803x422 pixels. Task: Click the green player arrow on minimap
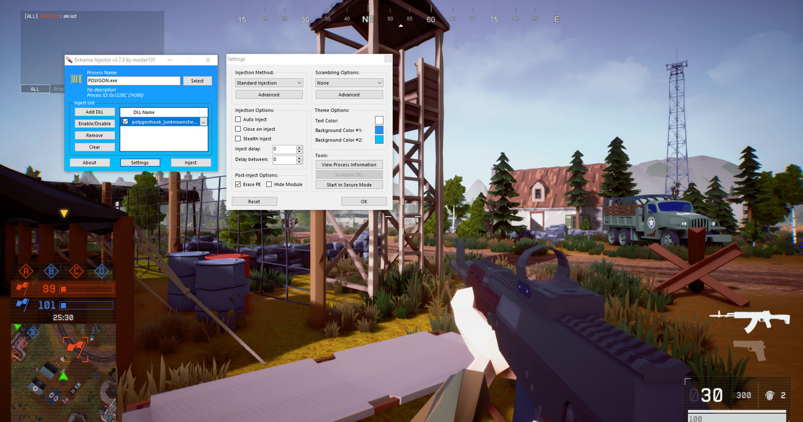[x=63, y=376]
